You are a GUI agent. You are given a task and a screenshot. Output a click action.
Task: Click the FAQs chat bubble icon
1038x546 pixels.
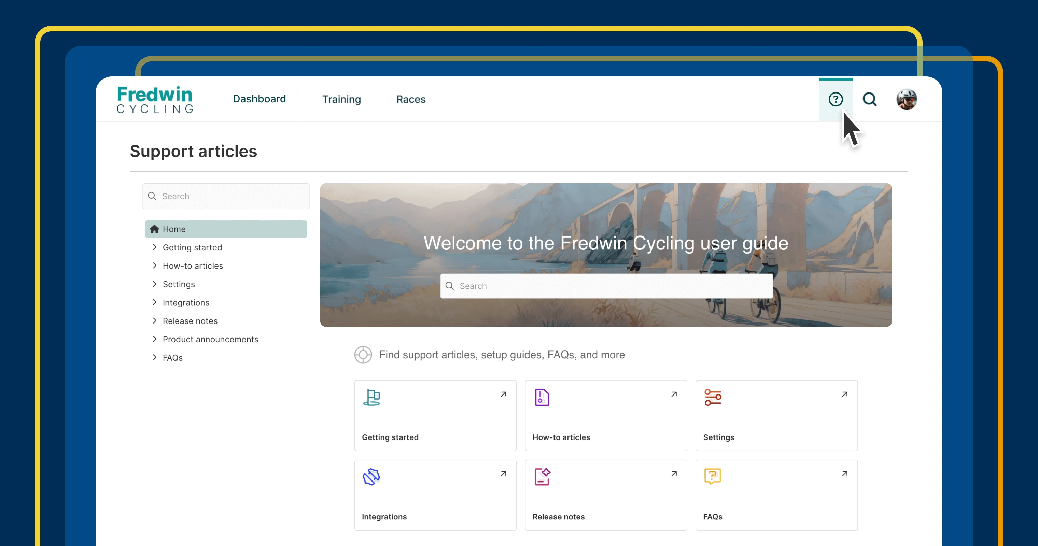pyautogui.click(x=712, y=476)
